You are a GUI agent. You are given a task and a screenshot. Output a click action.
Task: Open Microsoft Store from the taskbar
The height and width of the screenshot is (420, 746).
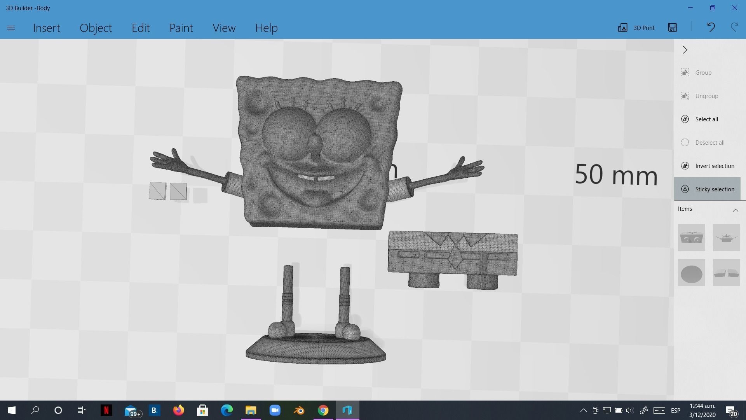202,410
